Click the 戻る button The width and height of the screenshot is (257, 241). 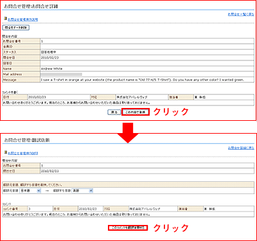click(114, 112)
